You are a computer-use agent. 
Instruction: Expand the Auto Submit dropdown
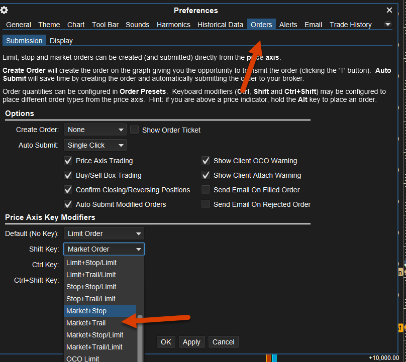pos(95,145)
